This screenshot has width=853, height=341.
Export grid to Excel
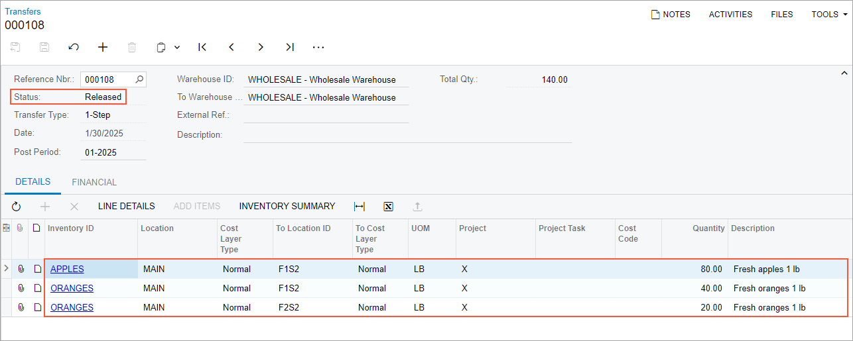389,207
